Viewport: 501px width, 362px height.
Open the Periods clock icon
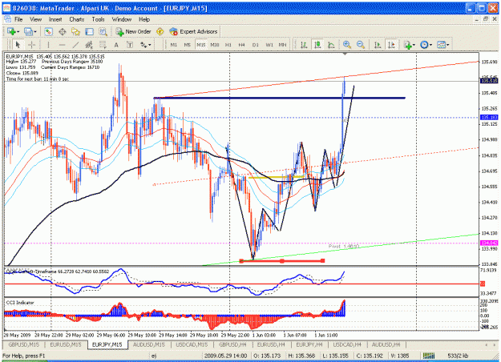(424, 45)
